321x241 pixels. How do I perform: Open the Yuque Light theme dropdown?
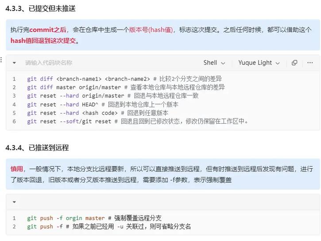pyautogui.click(x=259, y=62)
